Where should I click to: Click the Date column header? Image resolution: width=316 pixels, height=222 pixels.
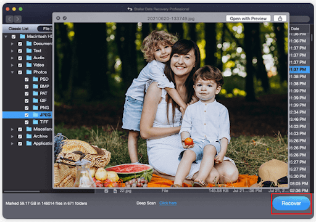coord(295,29)
